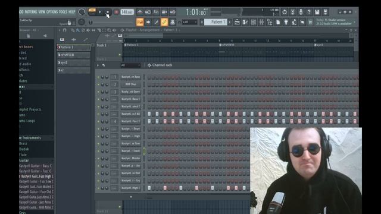Click the save project floppy icon
The width and height of the screenshot is (381, 214).
click(x=317, y=12)
